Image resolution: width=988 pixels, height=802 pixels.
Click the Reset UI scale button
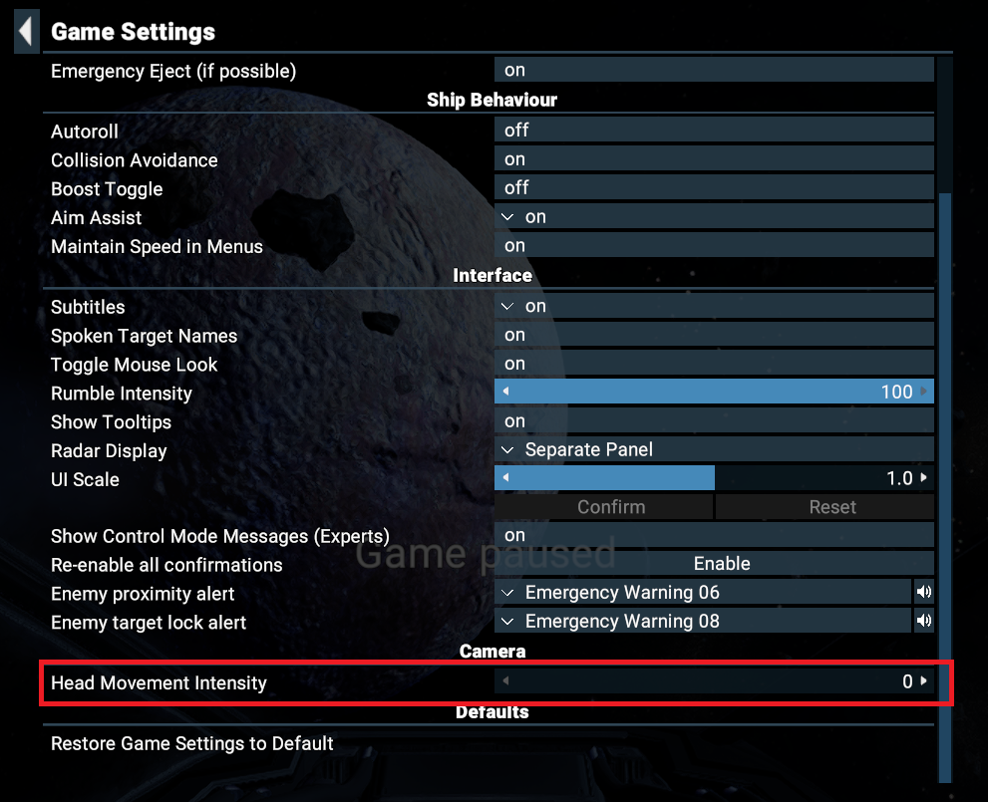coord(824,507)
